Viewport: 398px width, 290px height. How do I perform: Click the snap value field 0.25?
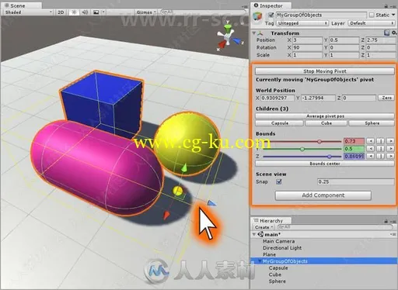(x=356, y=181)
